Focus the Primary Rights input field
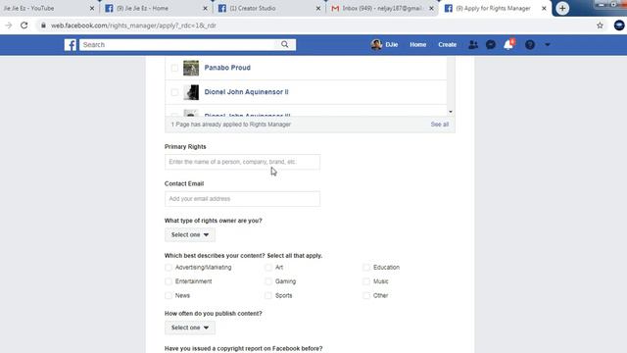This screenshot has width=627, height=353. tap(242, 162)
